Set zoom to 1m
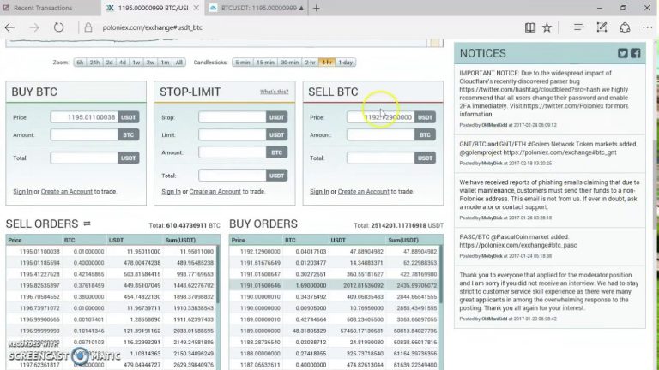659x370 pixels. [x=165, y=62]
